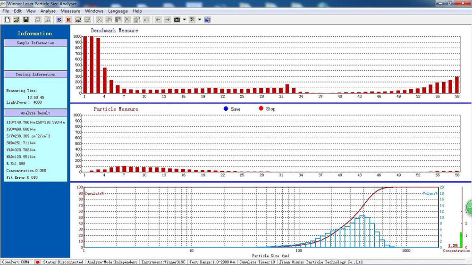Image resolution: width=472 pixels, height=265 pixels.
Task: Create a new file from the toolbar
Action: [7, 20]
